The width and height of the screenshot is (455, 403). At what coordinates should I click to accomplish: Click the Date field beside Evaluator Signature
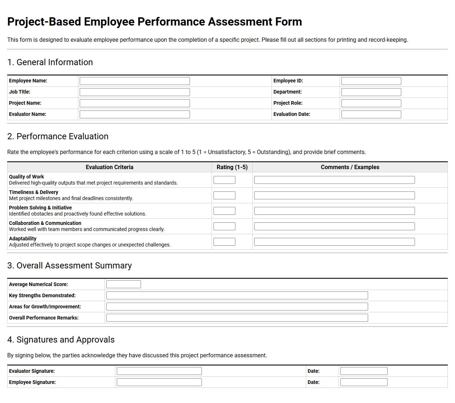[364, 371]
